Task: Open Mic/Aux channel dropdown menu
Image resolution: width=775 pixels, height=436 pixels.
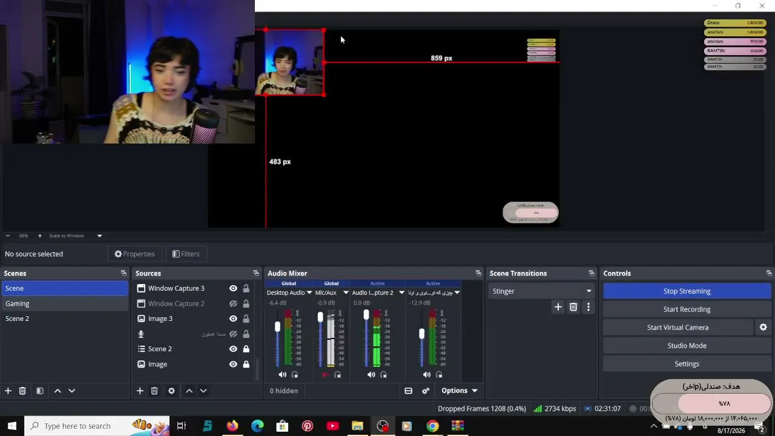Action: (x=346, y=292)
